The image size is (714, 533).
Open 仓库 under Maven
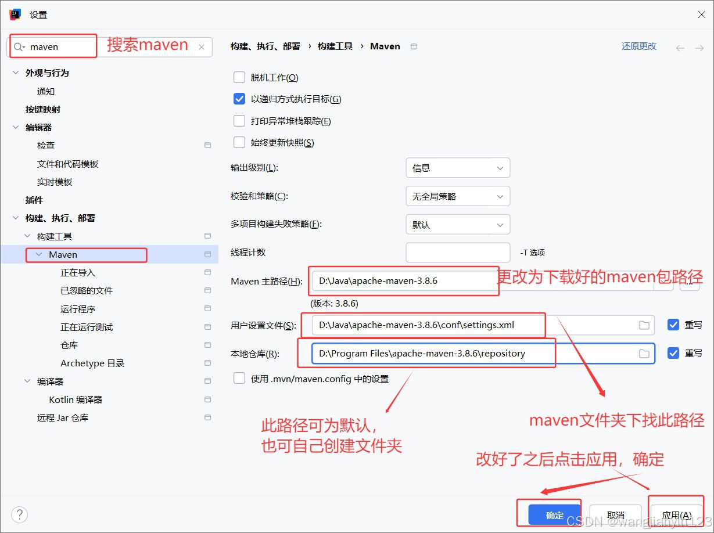[x=69, y=345]
